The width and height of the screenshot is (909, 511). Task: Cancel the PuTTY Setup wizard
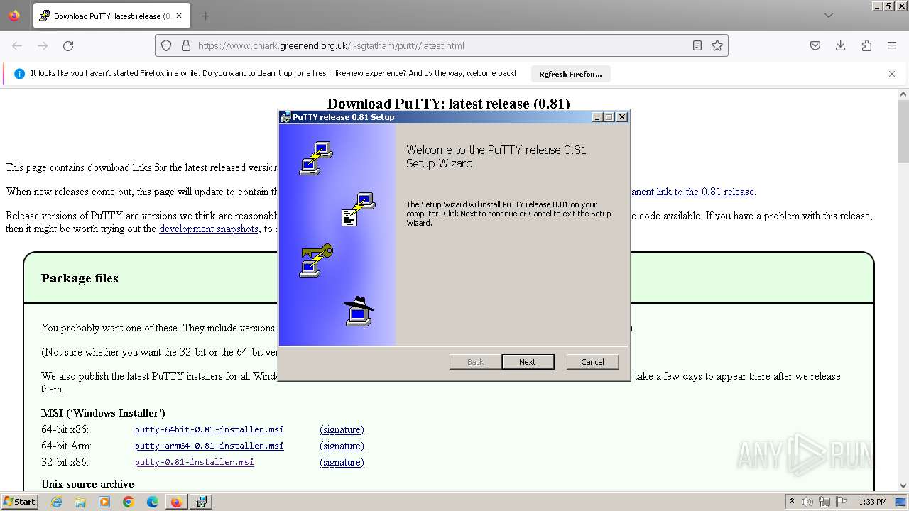592,362
